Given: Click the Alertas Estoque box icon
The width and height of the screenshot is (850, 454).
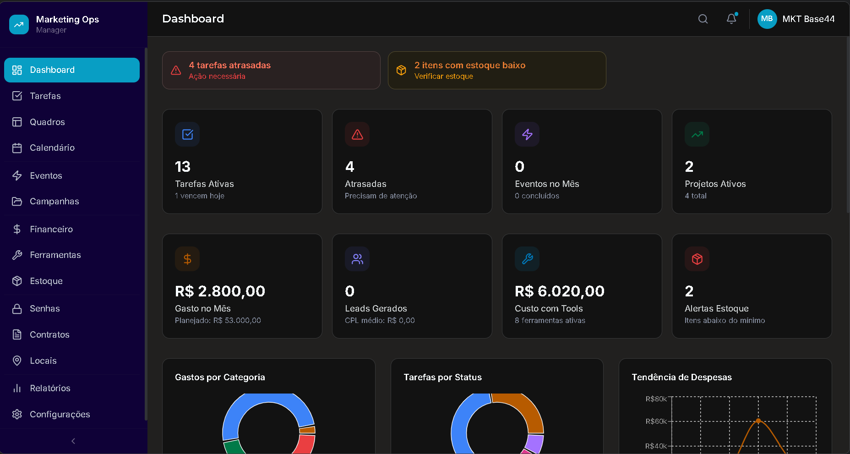Looking at the screenshot, I should 697,259.
